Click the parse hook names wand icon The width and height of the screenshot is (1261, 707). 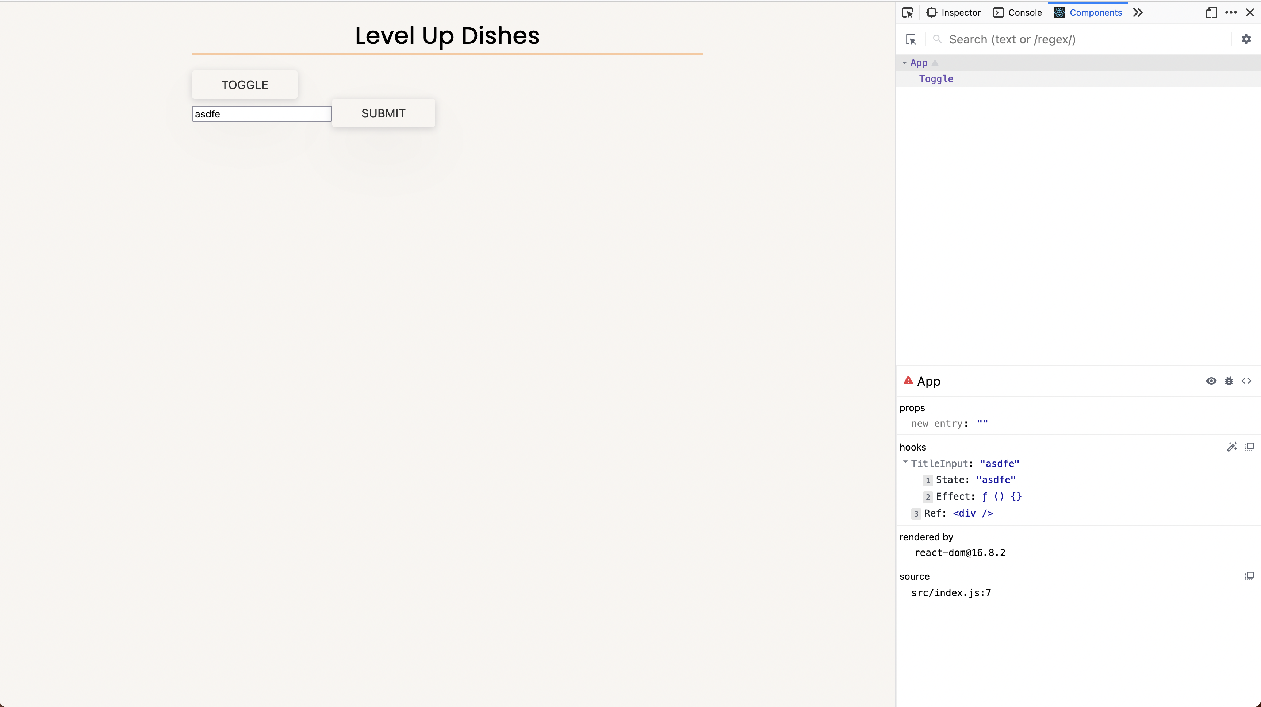1232,447
